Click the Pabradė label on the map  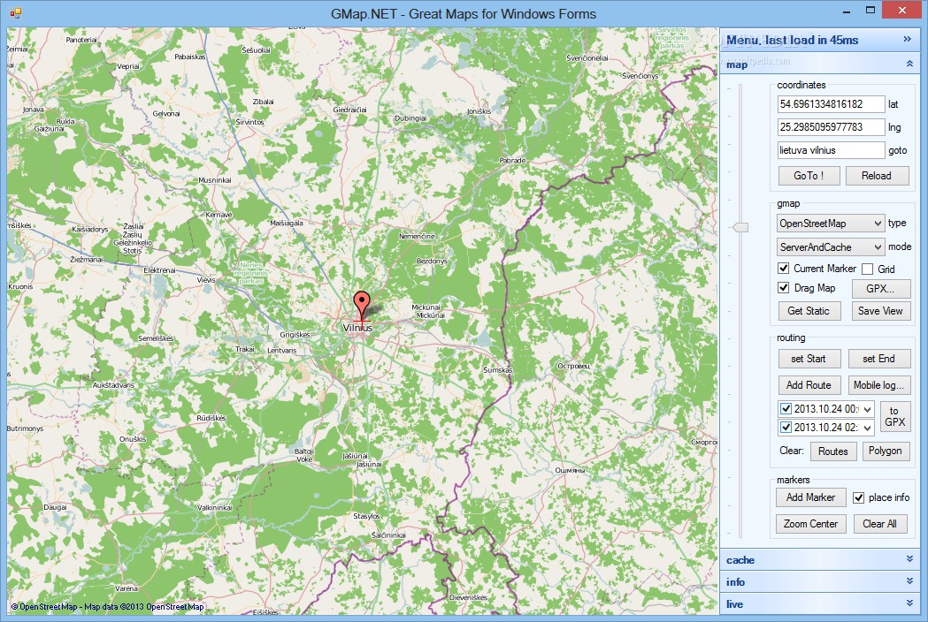click(512, 160)
